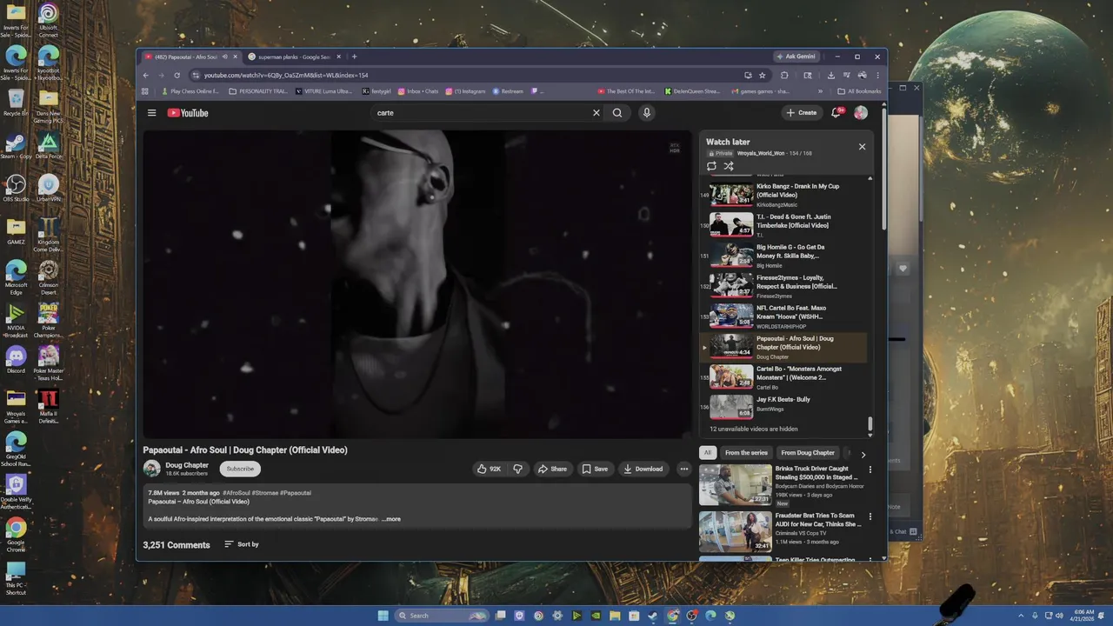The height and width of the screenshot is (626, 1113).
Task: Open YouTube notifications bell
Action: click(x=836, y=113)
